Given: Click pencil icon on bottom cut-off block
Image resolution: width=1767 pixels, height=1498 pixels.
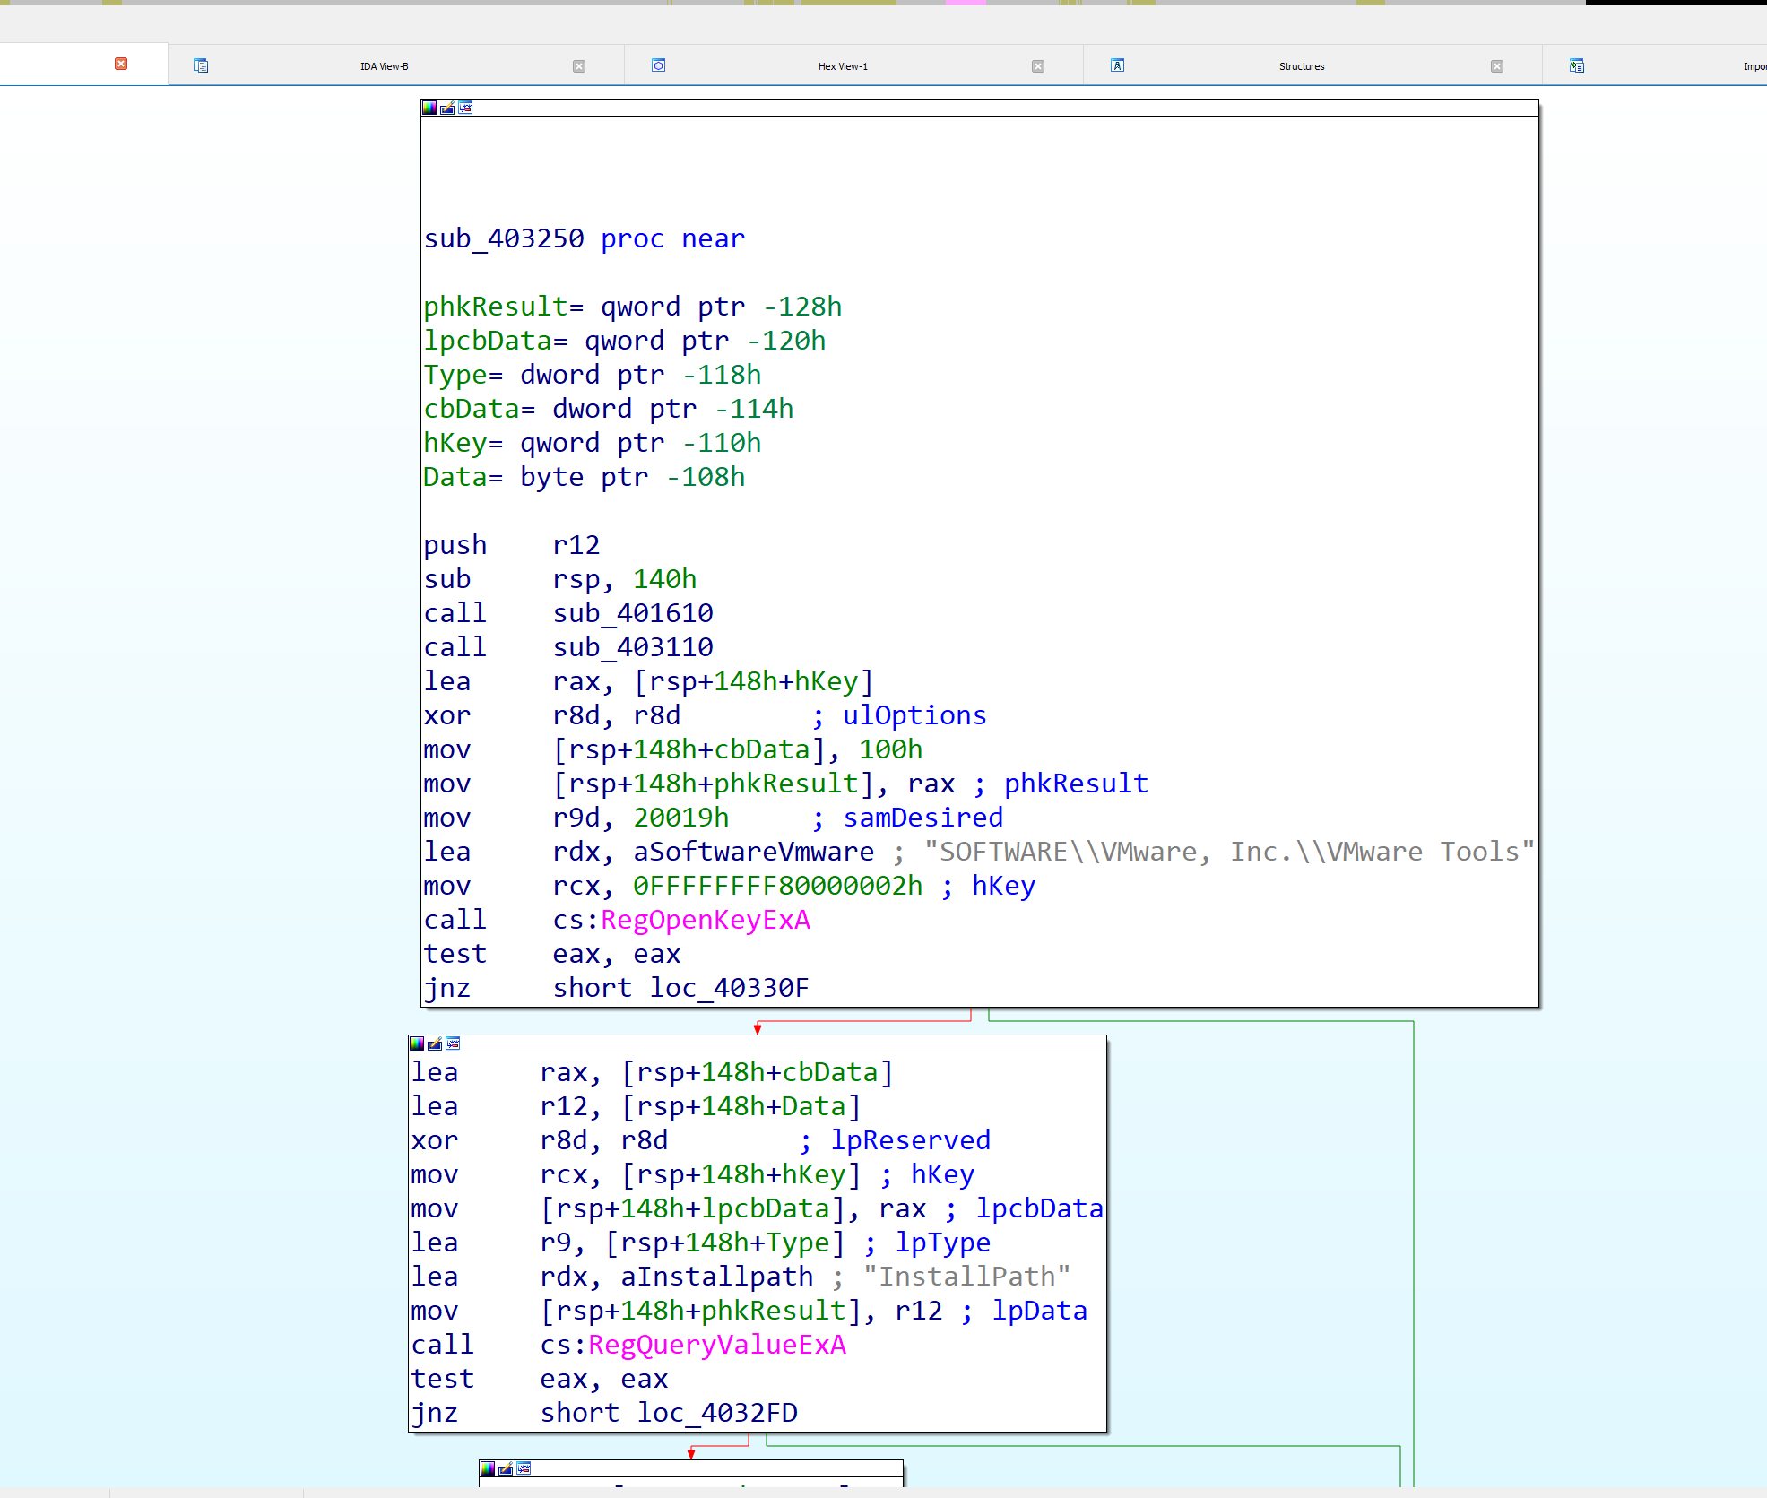Looking at the screenshot, I should pos(506,1468).
